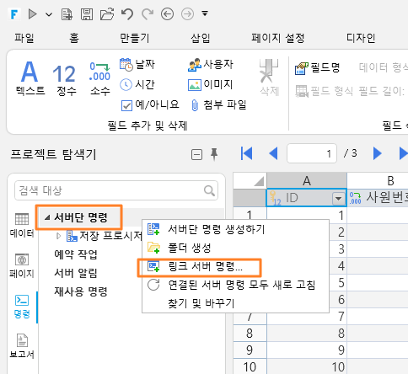This screenshot has width=408, height=374.
Task: Pin the 프로젝트 탐색기 panel
Action: (x=214, y=154)
